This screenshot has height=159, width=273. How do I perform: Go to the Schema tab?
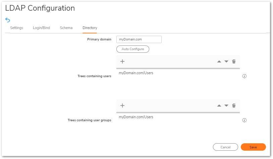(66, 28)
